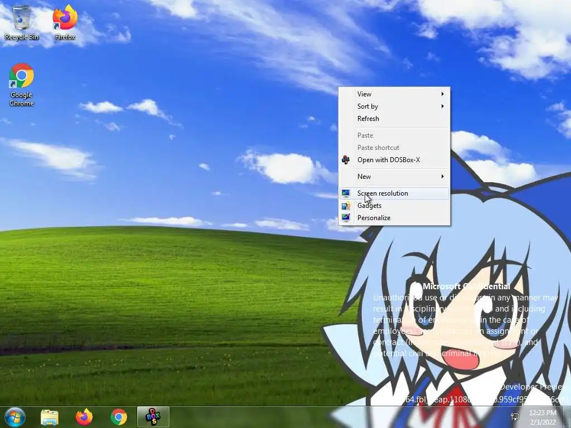Choose Refresh from the context menu

[394, 119]
